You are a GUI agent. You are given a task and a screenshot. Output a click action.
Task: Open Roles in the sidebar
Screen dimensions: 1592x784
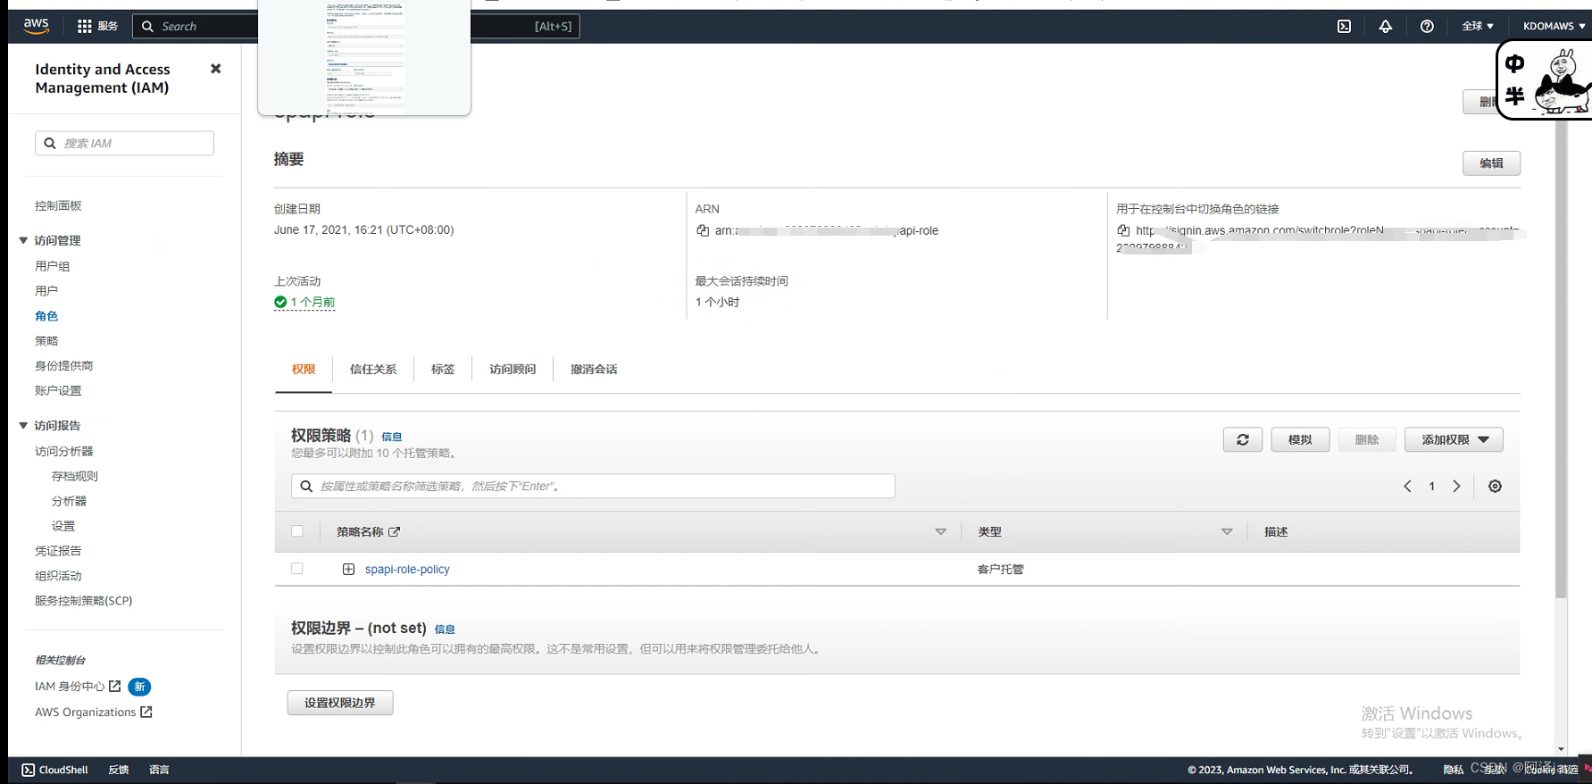coord(46,316)
